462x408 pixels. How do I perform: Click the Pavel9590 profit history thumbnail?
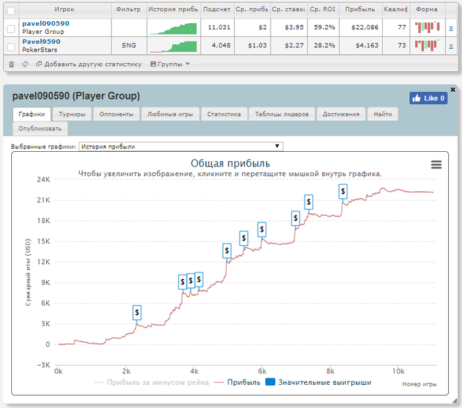pyautogui.click(x=174, y=47)
